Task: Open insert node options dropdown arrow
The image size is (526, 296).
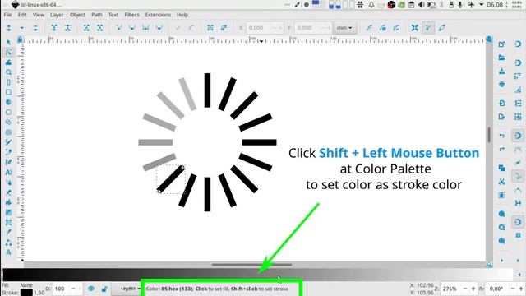Action: [x=22, y=28]
